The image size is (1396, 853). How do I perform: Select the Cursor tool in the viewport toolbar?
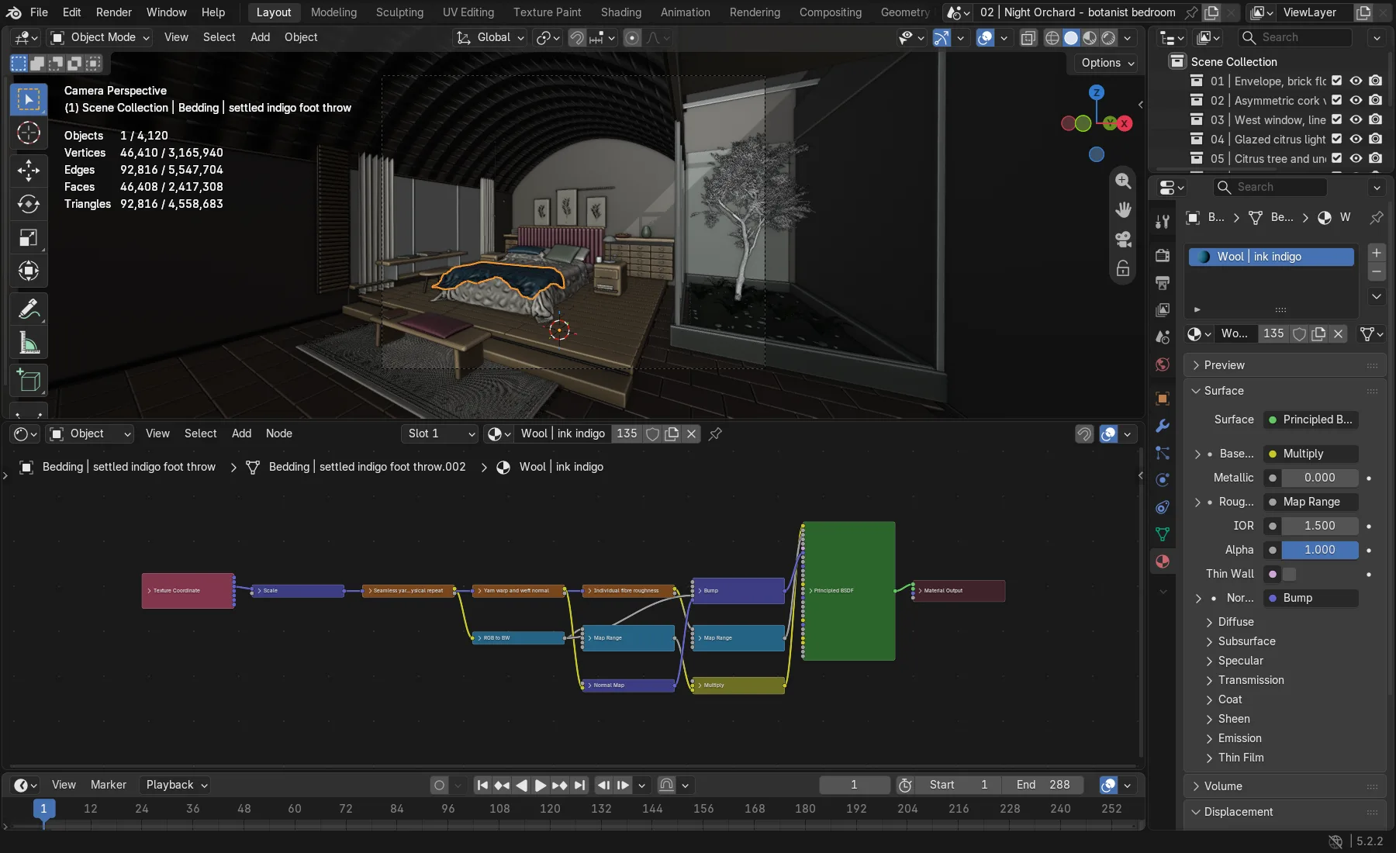(x=29, y=133)
